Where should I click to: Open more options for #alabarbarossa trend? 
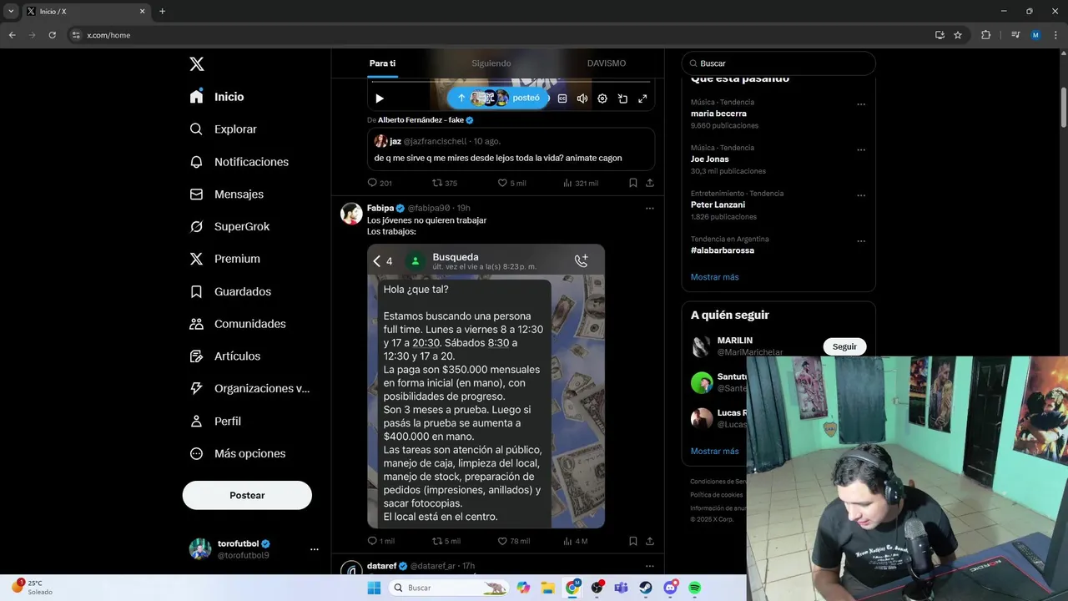point(861,241)
